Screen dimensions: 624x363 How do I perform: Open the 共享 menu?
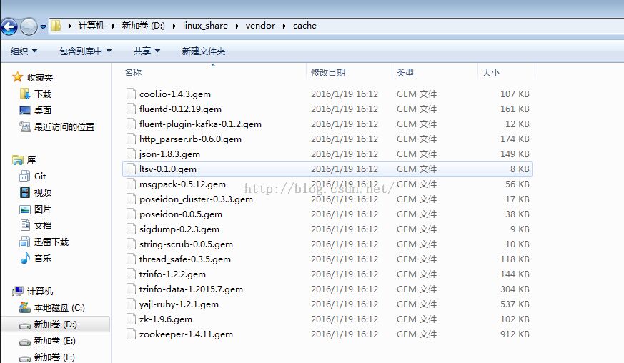pos(147,51)
